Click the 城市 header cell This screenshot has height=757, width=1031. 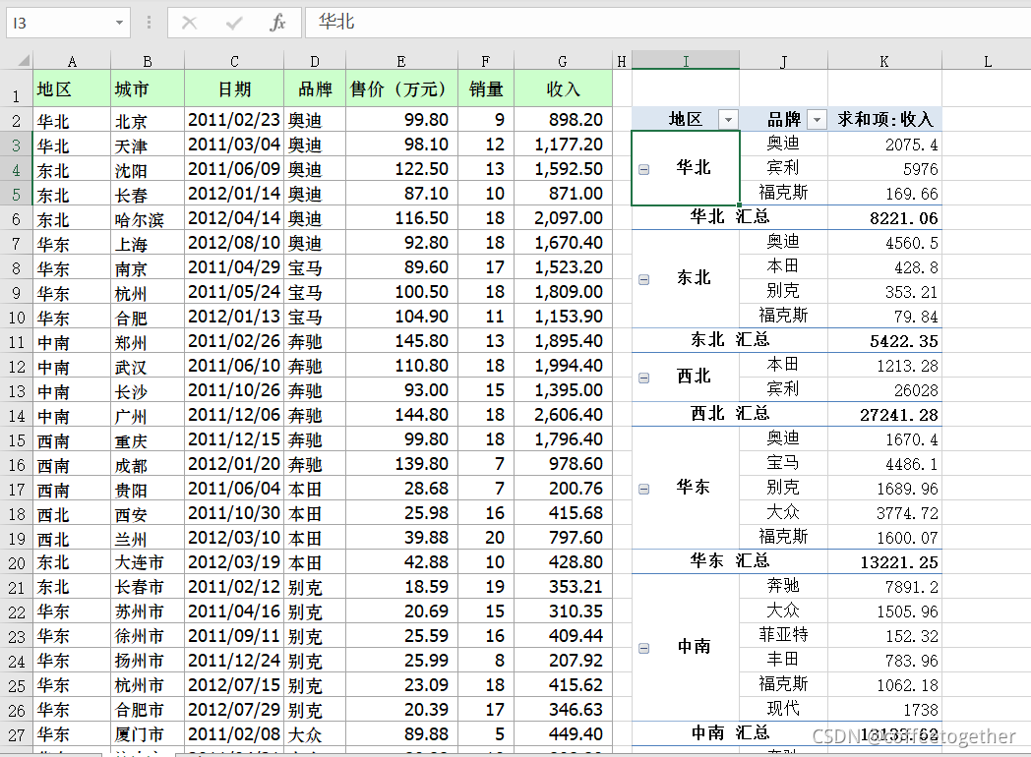148,88
